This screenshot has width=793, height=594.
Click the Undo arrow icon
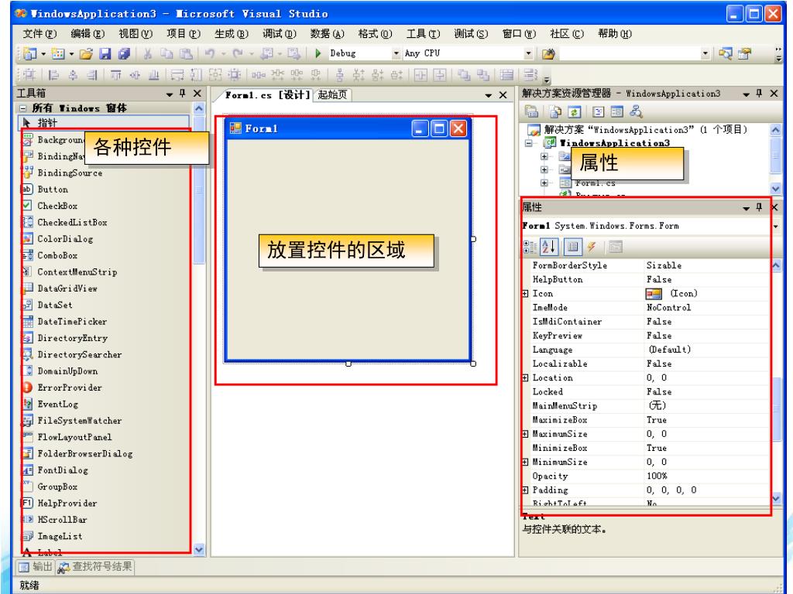click(x=210, y=53)
